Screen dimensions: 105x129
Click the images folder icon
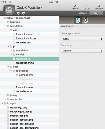(5, 103)
